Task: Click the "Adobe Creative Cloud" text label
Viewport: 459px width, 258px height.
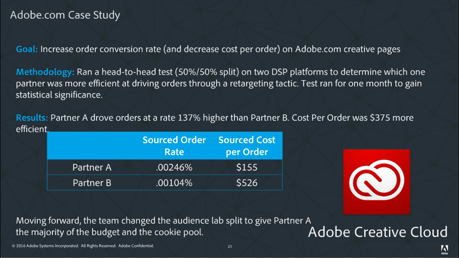Action: point(377,232)
